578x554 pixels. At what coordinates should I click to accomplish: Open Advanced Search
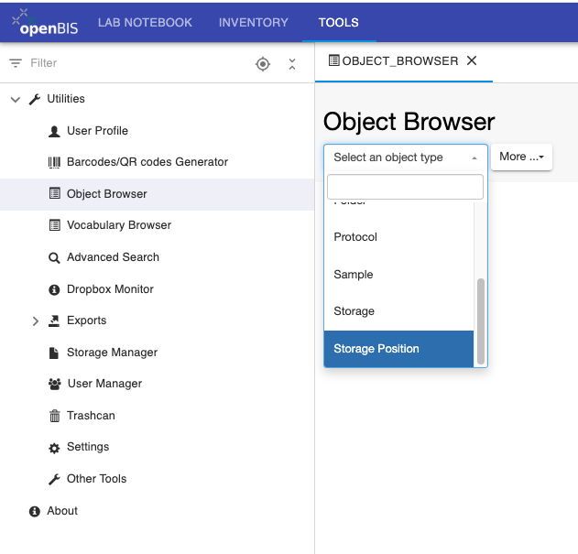(x=113, y=257)
